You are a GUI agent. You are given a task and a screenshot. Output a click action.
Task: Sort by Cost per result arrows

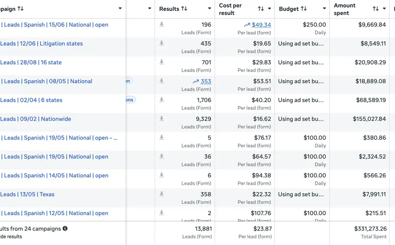tap(261, 9)
